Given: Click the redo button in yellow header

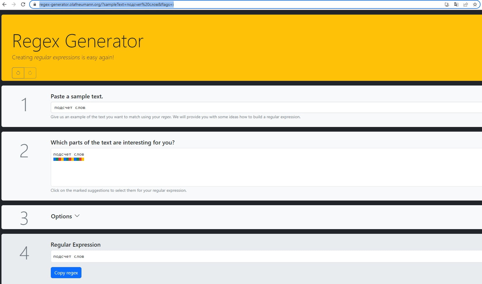Looking at the screenshot, I should pos(30,73).
